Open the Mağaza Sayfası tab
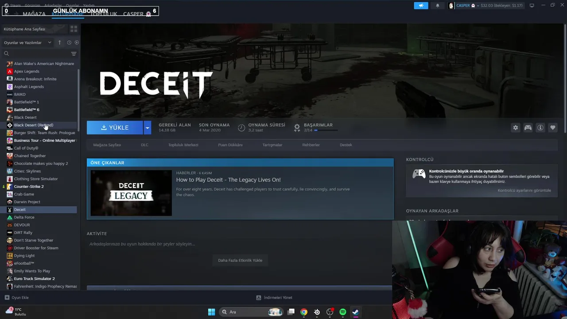This screenshot has width=567, height=319. tap(107, 145)
